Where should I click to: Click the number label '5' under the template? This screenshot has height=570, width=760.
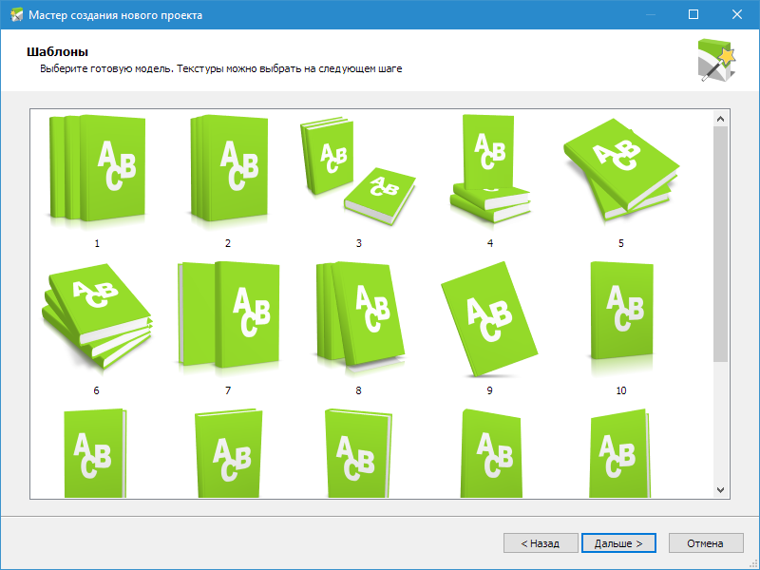(621, 243)
